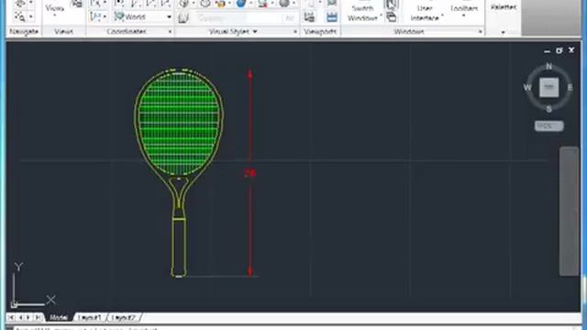Select the racket handle grip outline

coord(179,248)
